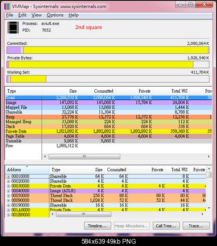The height and width of the screenshot is (246, 217).
Task: Select the Page Table type row
Action: (x=108, y=136)
